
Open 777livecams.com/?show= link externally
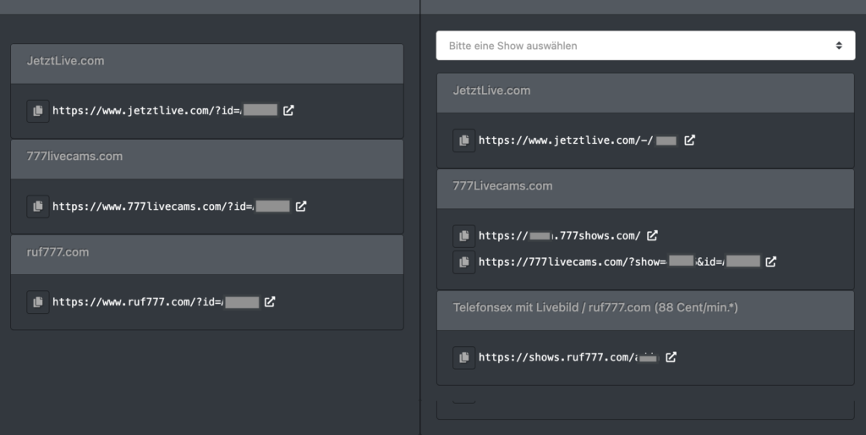(770, 262)
